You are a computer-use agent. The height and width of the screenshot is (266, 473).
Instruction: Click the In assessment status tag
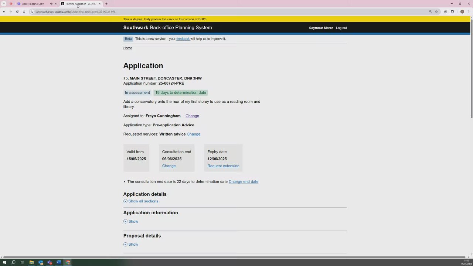pyautogui.click(x=137, y=93)
